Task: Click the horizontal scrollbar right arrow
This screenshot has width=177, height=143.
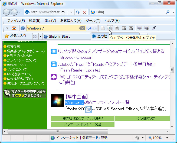Action: pyautogui.click(x=168, y=131)
